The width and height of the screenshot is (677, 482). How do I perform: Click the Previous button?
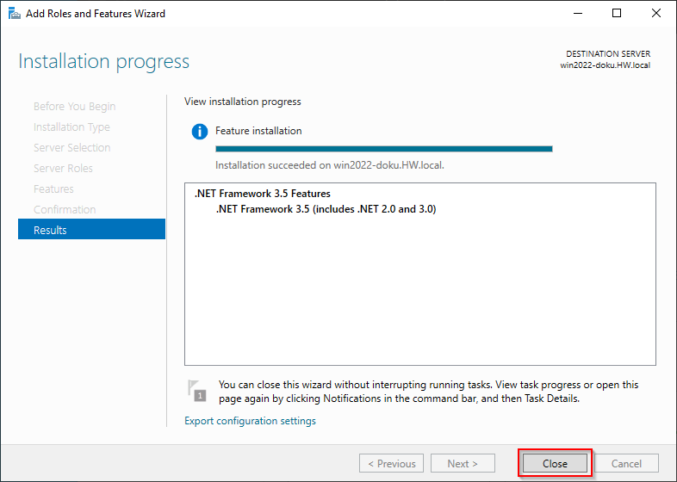point(391,463)
